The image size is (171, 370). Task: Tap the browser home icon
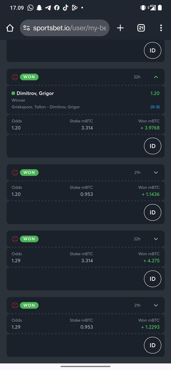pyautogui.click(x=10, y=28)
